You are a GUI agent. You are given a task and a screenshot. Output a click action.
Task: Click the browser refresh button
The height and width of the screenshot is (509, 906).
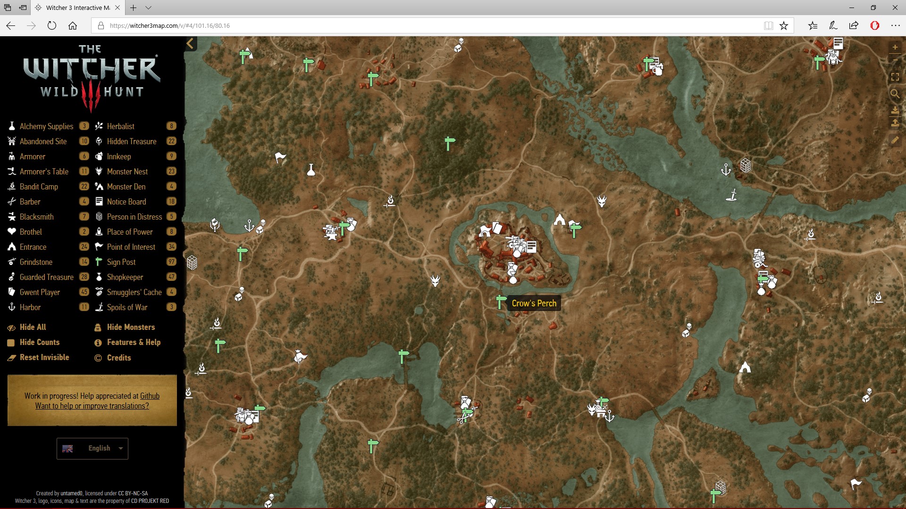click(52, 25)
